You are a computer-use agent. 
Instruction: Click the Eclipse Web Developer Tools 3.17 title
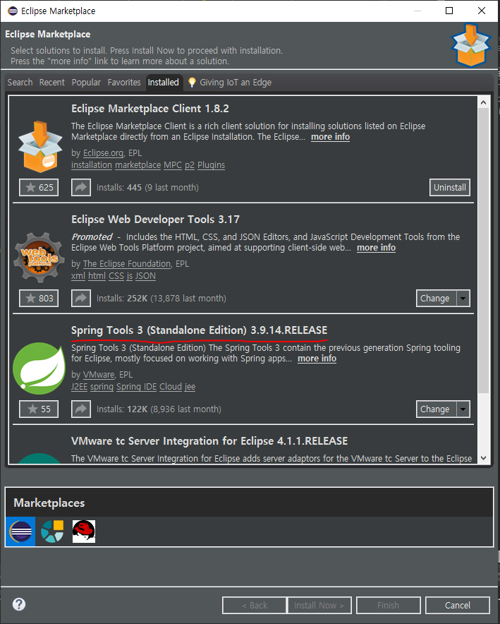(x=155, y=220)
